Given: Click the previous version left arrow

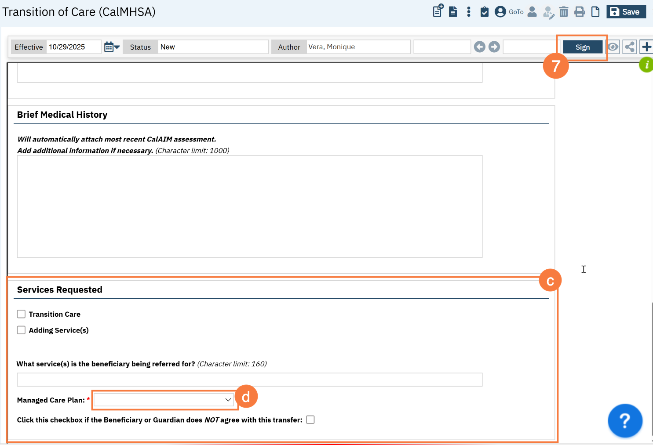Looking at the screenshot, I should (x=480, y=47).
